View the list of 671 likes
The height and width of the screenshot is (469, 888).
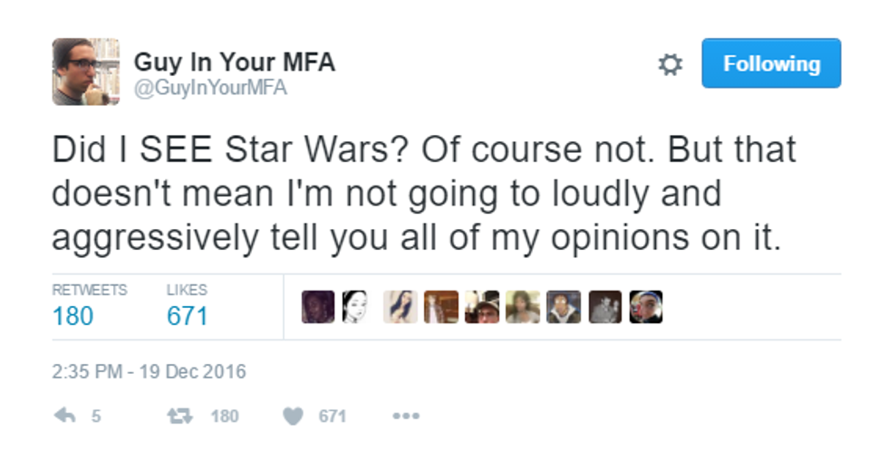pos(187,316)
